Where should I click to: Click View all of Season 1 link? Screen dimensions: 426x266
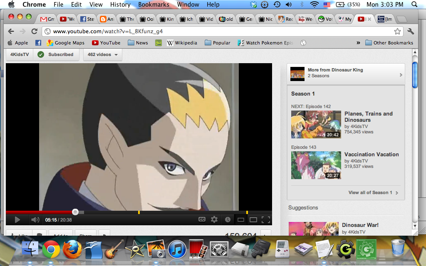click(373, 192)
